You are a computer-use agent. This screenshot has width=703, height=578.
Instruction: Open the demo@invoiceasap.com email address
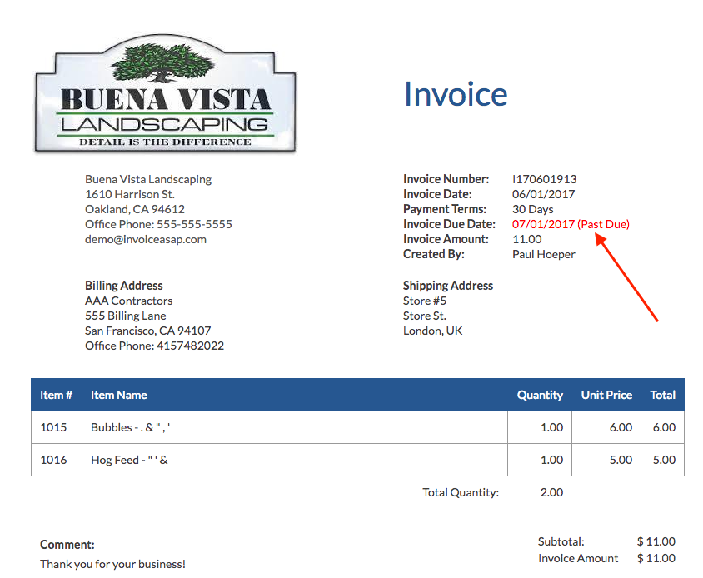pos(146,239)
